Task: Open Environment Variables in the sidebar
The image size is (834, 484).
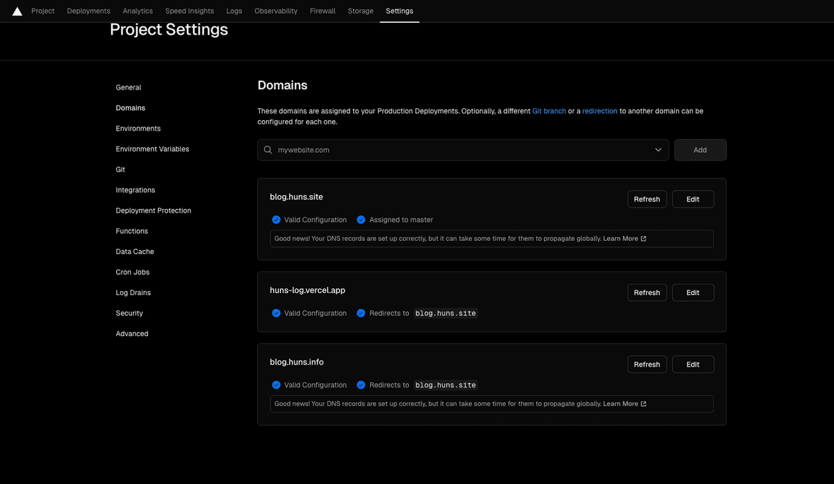Action: (x=152, y=149)
